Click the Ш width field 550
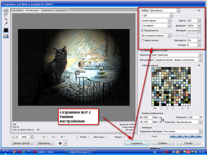 click(148, 117)
